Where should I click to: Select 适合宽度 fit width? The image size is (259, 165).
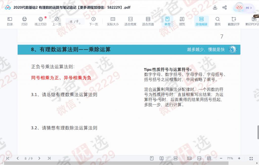[x=130, y=21]
